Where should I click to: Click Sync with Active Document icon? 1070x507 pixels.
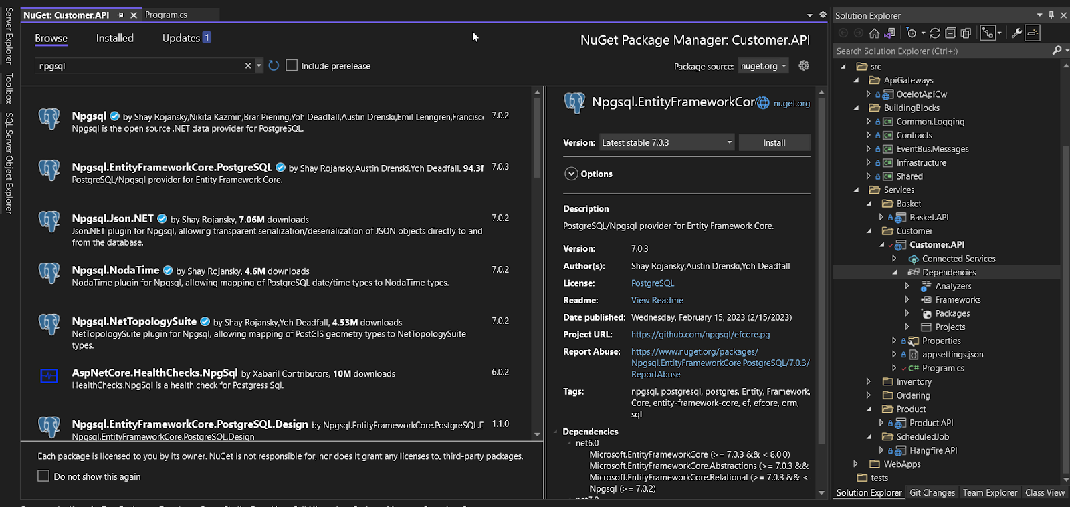point(935,33)
